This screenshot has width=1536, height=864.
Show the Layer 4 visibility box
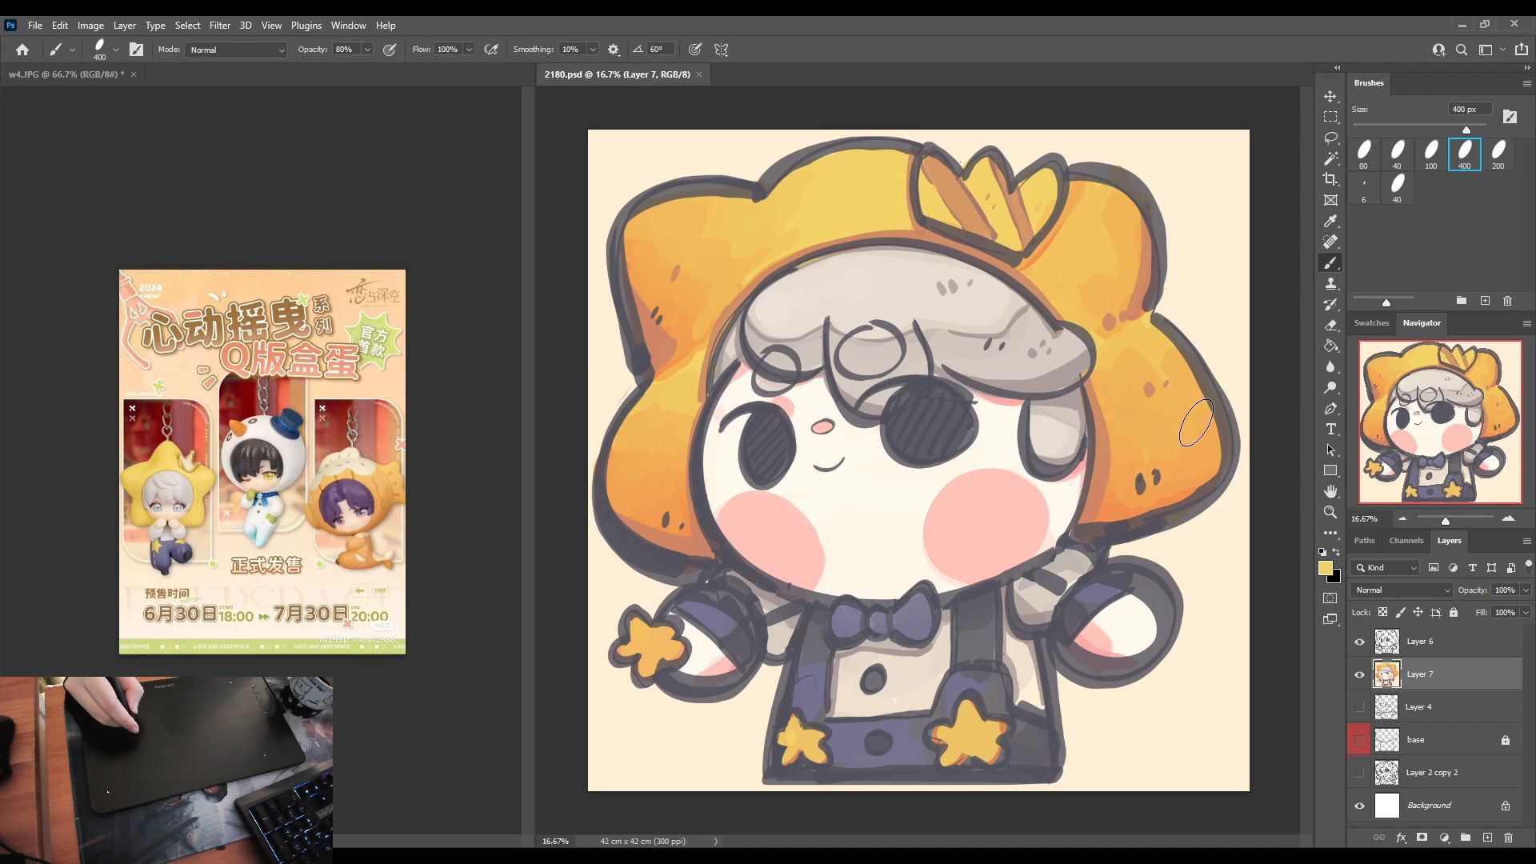pos(1359,707)
